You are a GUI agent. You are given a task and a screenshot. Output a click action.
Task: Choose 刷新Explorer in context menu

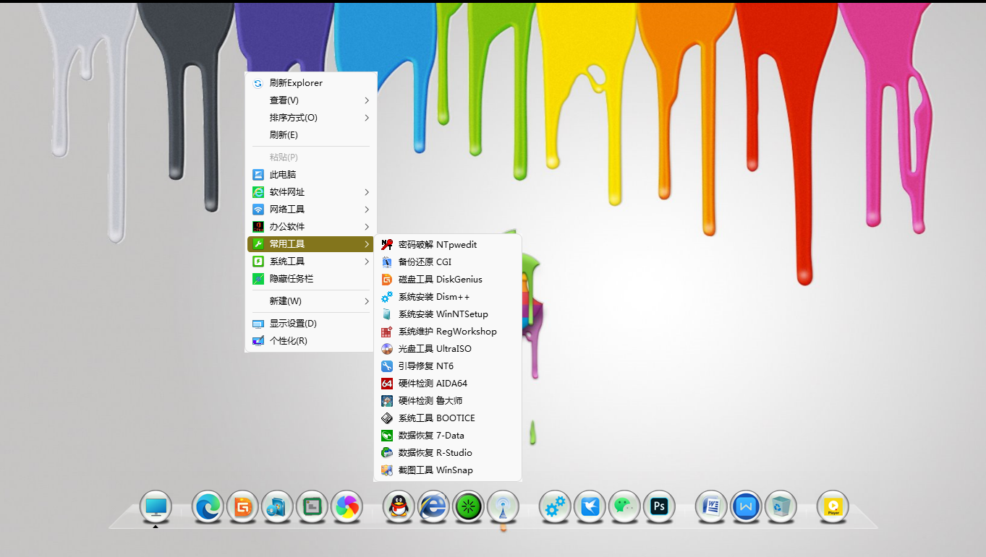pos(310,83)
